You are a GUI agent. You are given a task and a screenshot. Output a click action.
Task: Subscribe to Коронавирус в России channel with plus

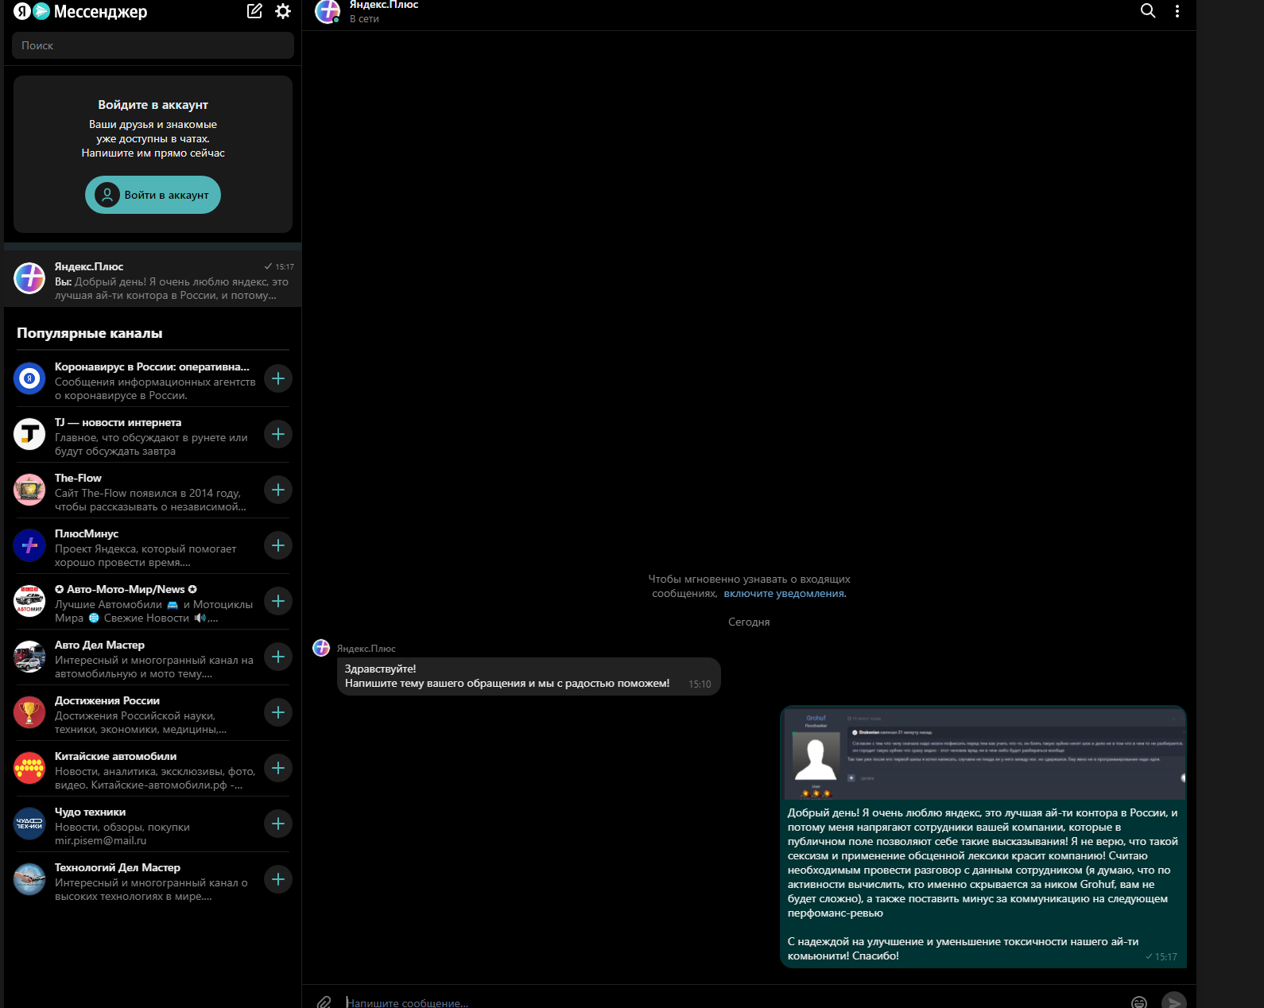(x=278, y=378)
